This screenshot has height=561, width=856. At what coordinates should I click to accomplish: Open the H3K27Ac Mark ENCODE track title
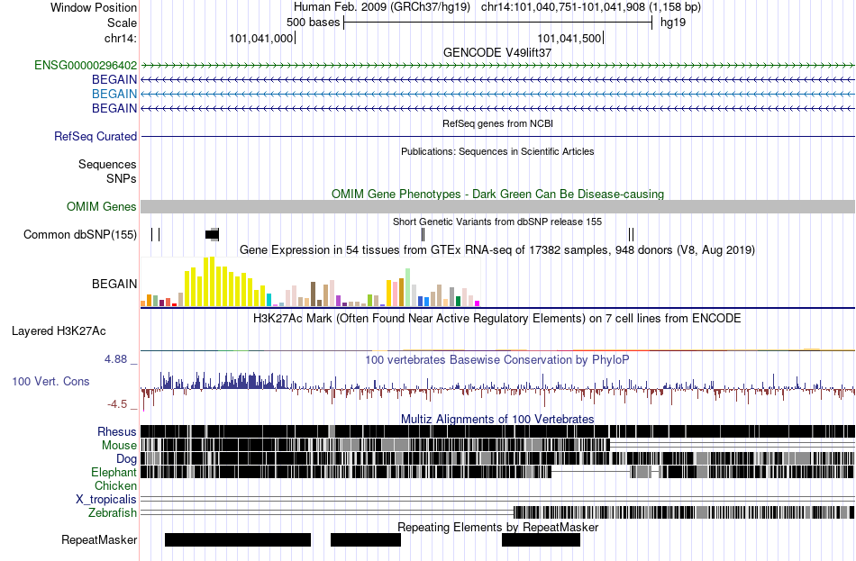497,318
